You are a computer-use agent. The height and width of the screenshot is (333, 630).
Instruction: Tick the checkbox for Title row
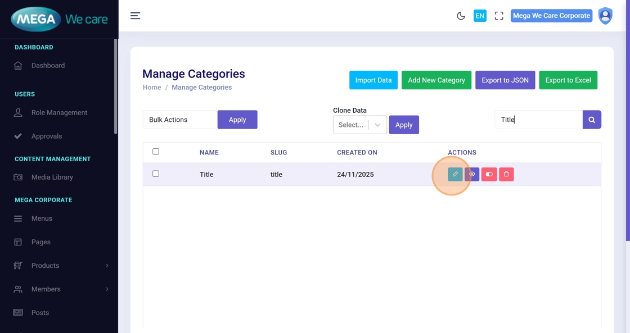point(156,174)
